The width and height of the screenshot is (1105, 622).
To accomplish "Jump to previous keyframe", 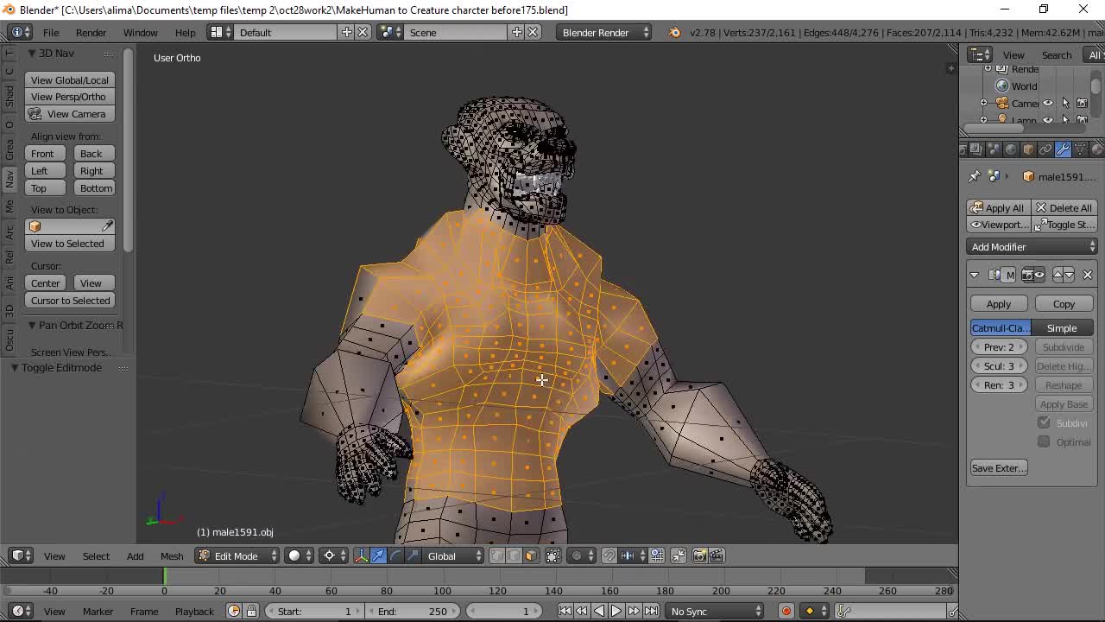I will [582, 611].
